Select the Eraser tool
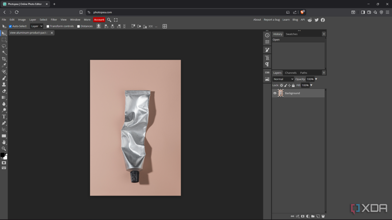 pos(4,91)
